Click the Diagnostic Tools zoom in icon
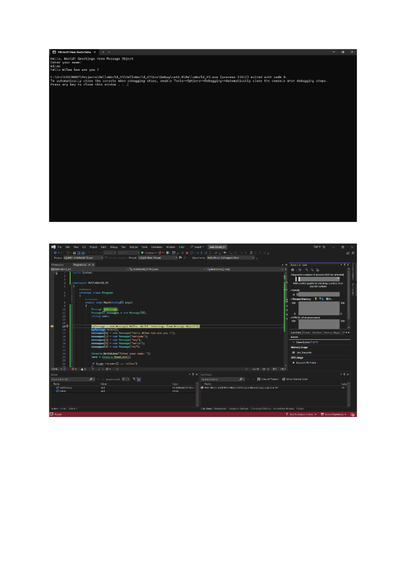Viewport: 406px width, 574px height. pyautogui.click(x=307, y=270)
